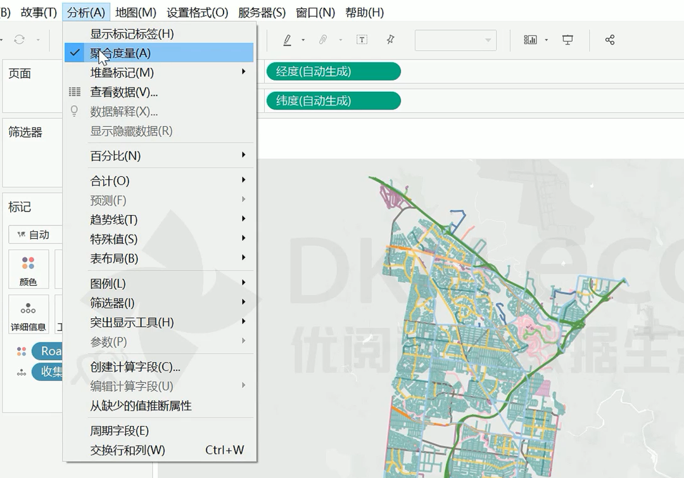This screenshot has height=478, width=684.
Task: Click the highlight pen toolbar icon
Action: [287, 40]
